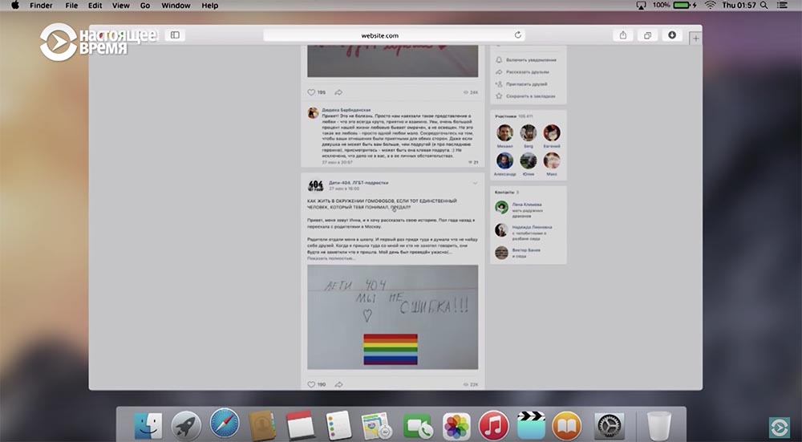Open contact Виктор Банев

[x=526, y=250]
